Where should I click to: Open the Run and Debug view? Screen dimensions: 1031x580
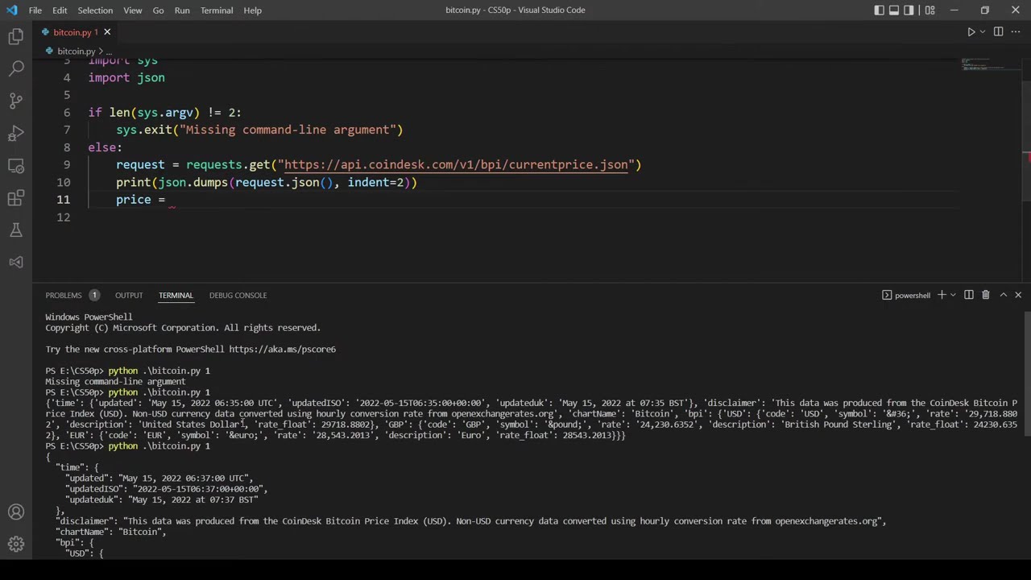[16, 133]
